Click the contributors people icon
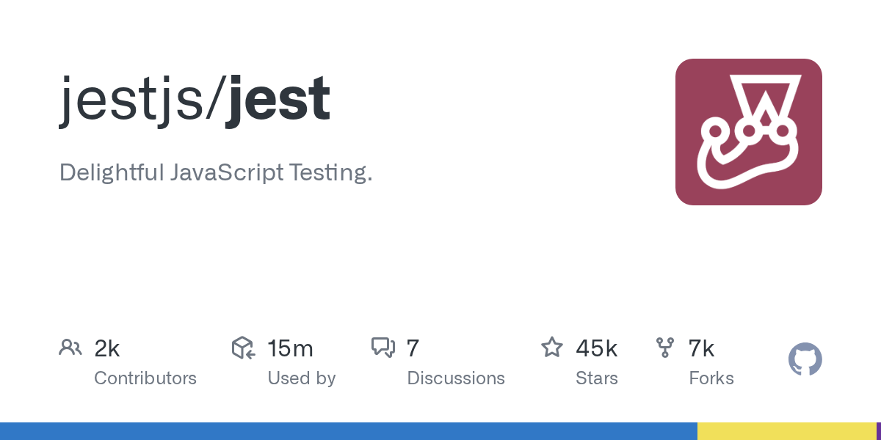881x440 pixels. tap(70, 348)
